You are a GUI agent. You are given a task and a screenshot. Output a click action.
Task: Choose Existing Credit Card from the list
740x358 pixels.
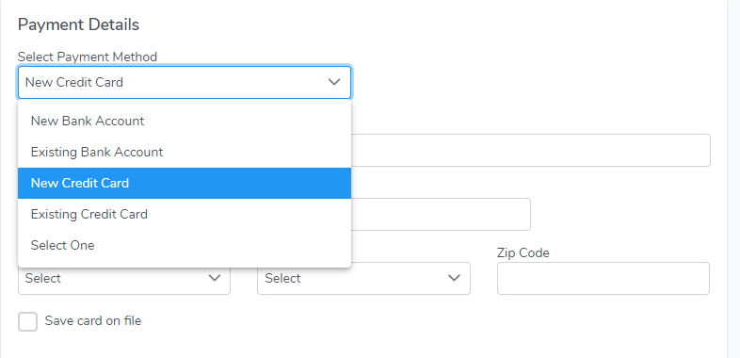pyautogui.click(x=185, y=215)
